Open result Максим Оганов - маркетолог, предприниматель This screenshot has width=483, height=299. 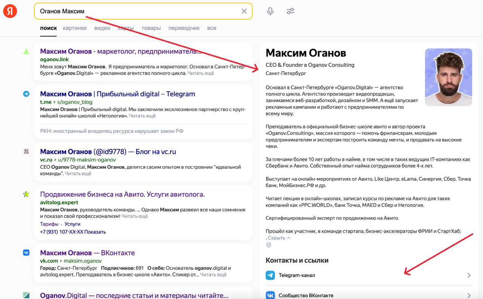coord(121,51)
